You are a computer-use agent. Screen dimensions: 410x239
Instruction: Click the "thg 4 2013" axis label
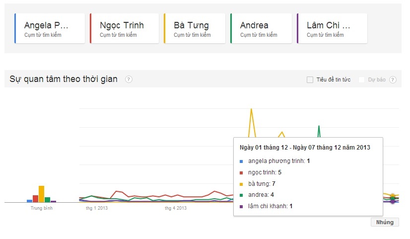pos(176,208)
